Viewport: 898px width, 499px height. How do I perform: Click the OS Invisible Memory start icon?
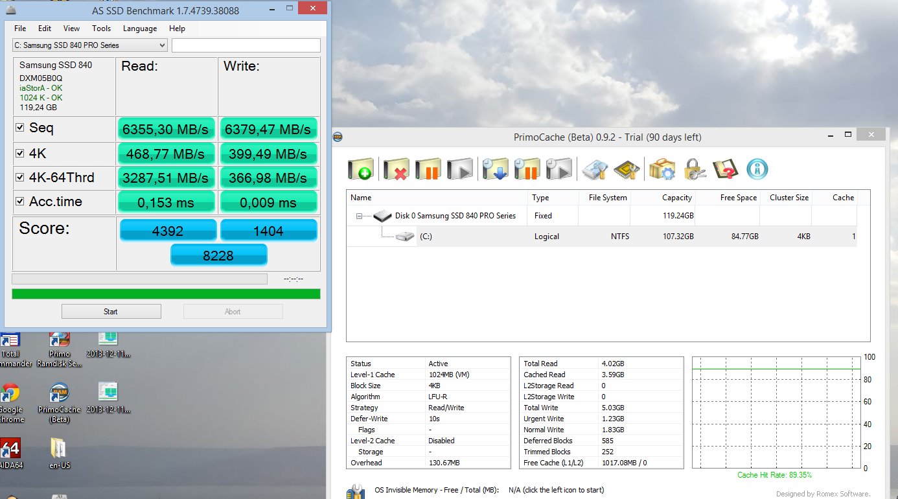355,492
